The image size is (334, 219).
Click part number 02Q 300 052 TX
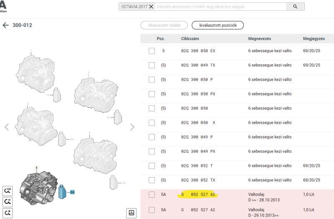pos(198,180)
